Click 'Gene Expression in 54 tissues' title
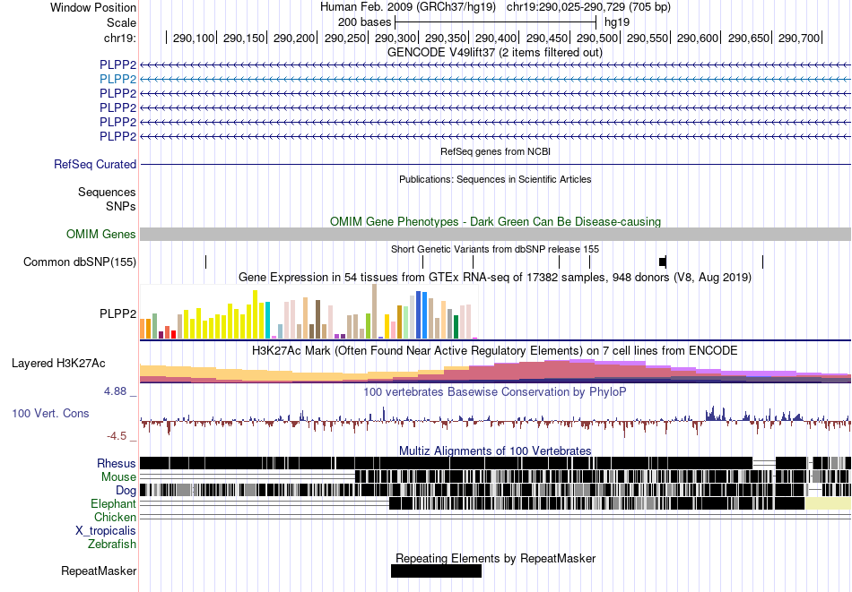The width and height of the screenshot is (852, 592). (495, 278)
